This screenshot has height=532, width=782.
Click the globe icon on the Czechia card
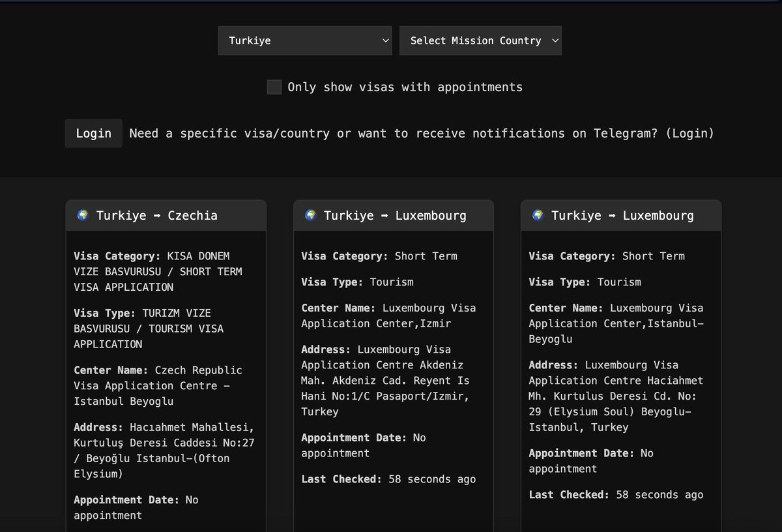coord(83,215)
